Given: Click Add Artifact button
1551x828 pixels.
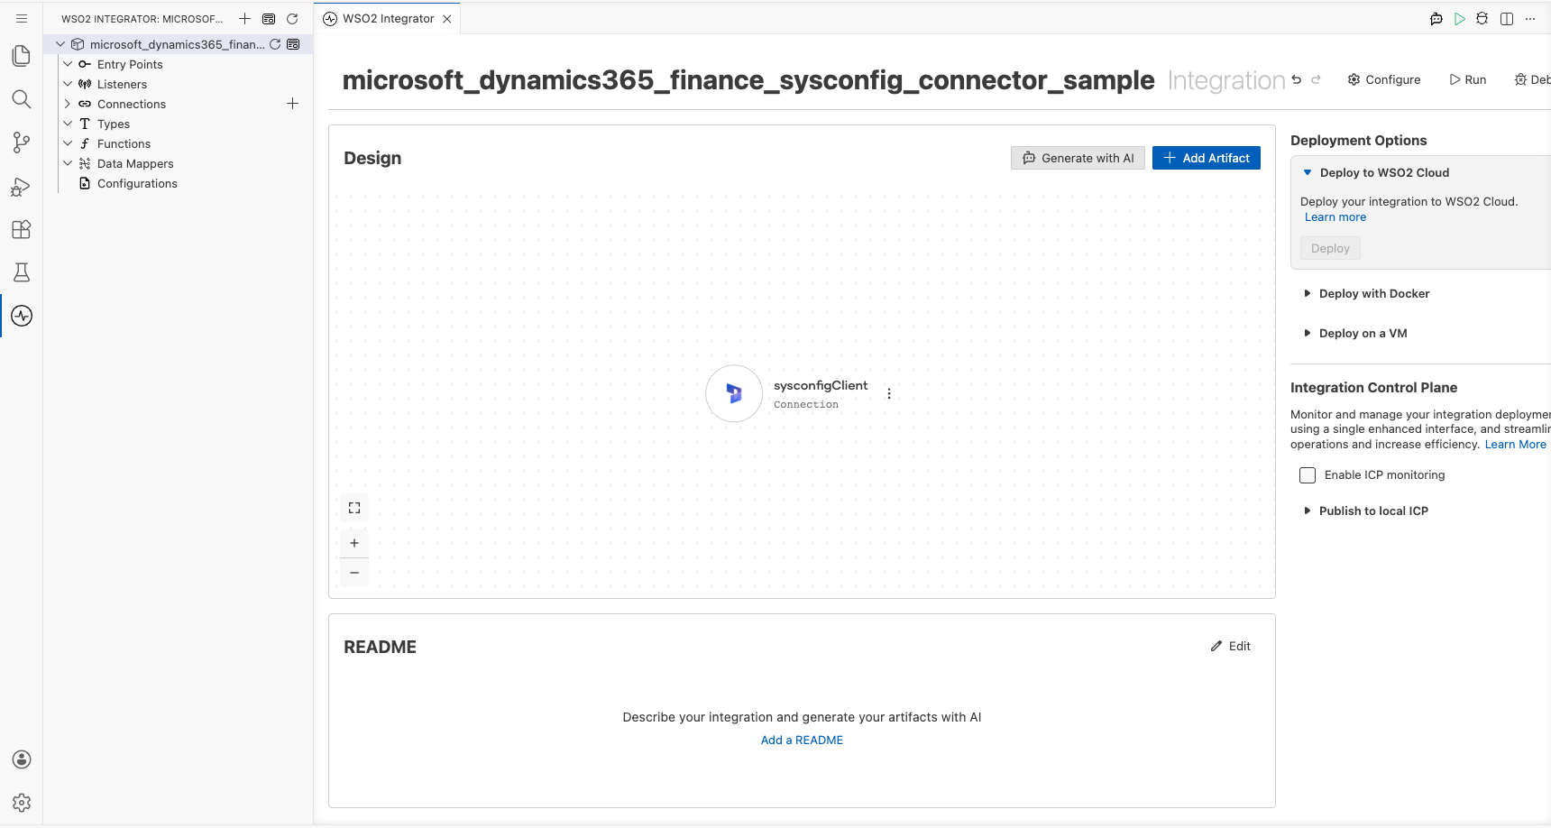Looking at the screenshot, I should point(1207,158).
